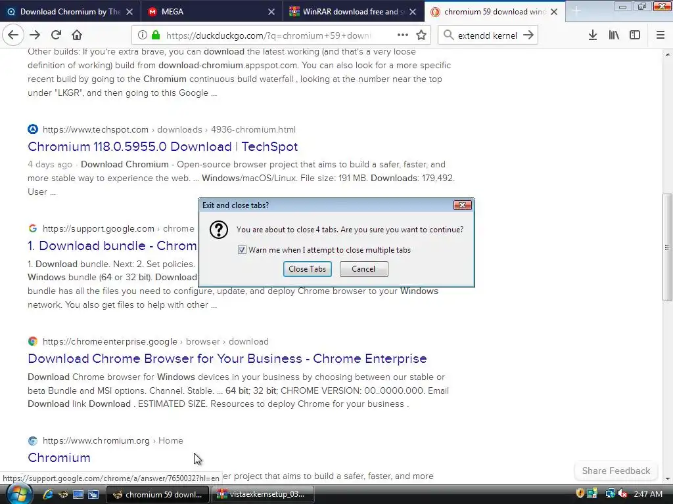The width and height of the screenshot is (673, 504).
Task: Open '1. Download bundle - Chrom' result link
Action: coord(112,245)
